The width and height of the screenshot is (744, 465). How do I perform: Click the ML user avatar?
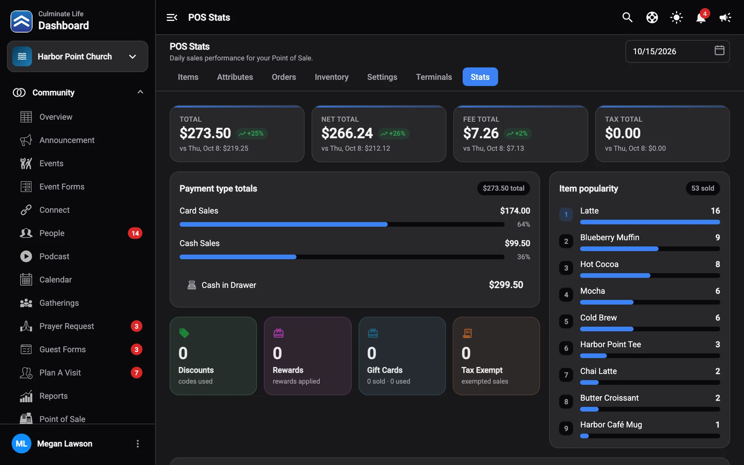21,444
